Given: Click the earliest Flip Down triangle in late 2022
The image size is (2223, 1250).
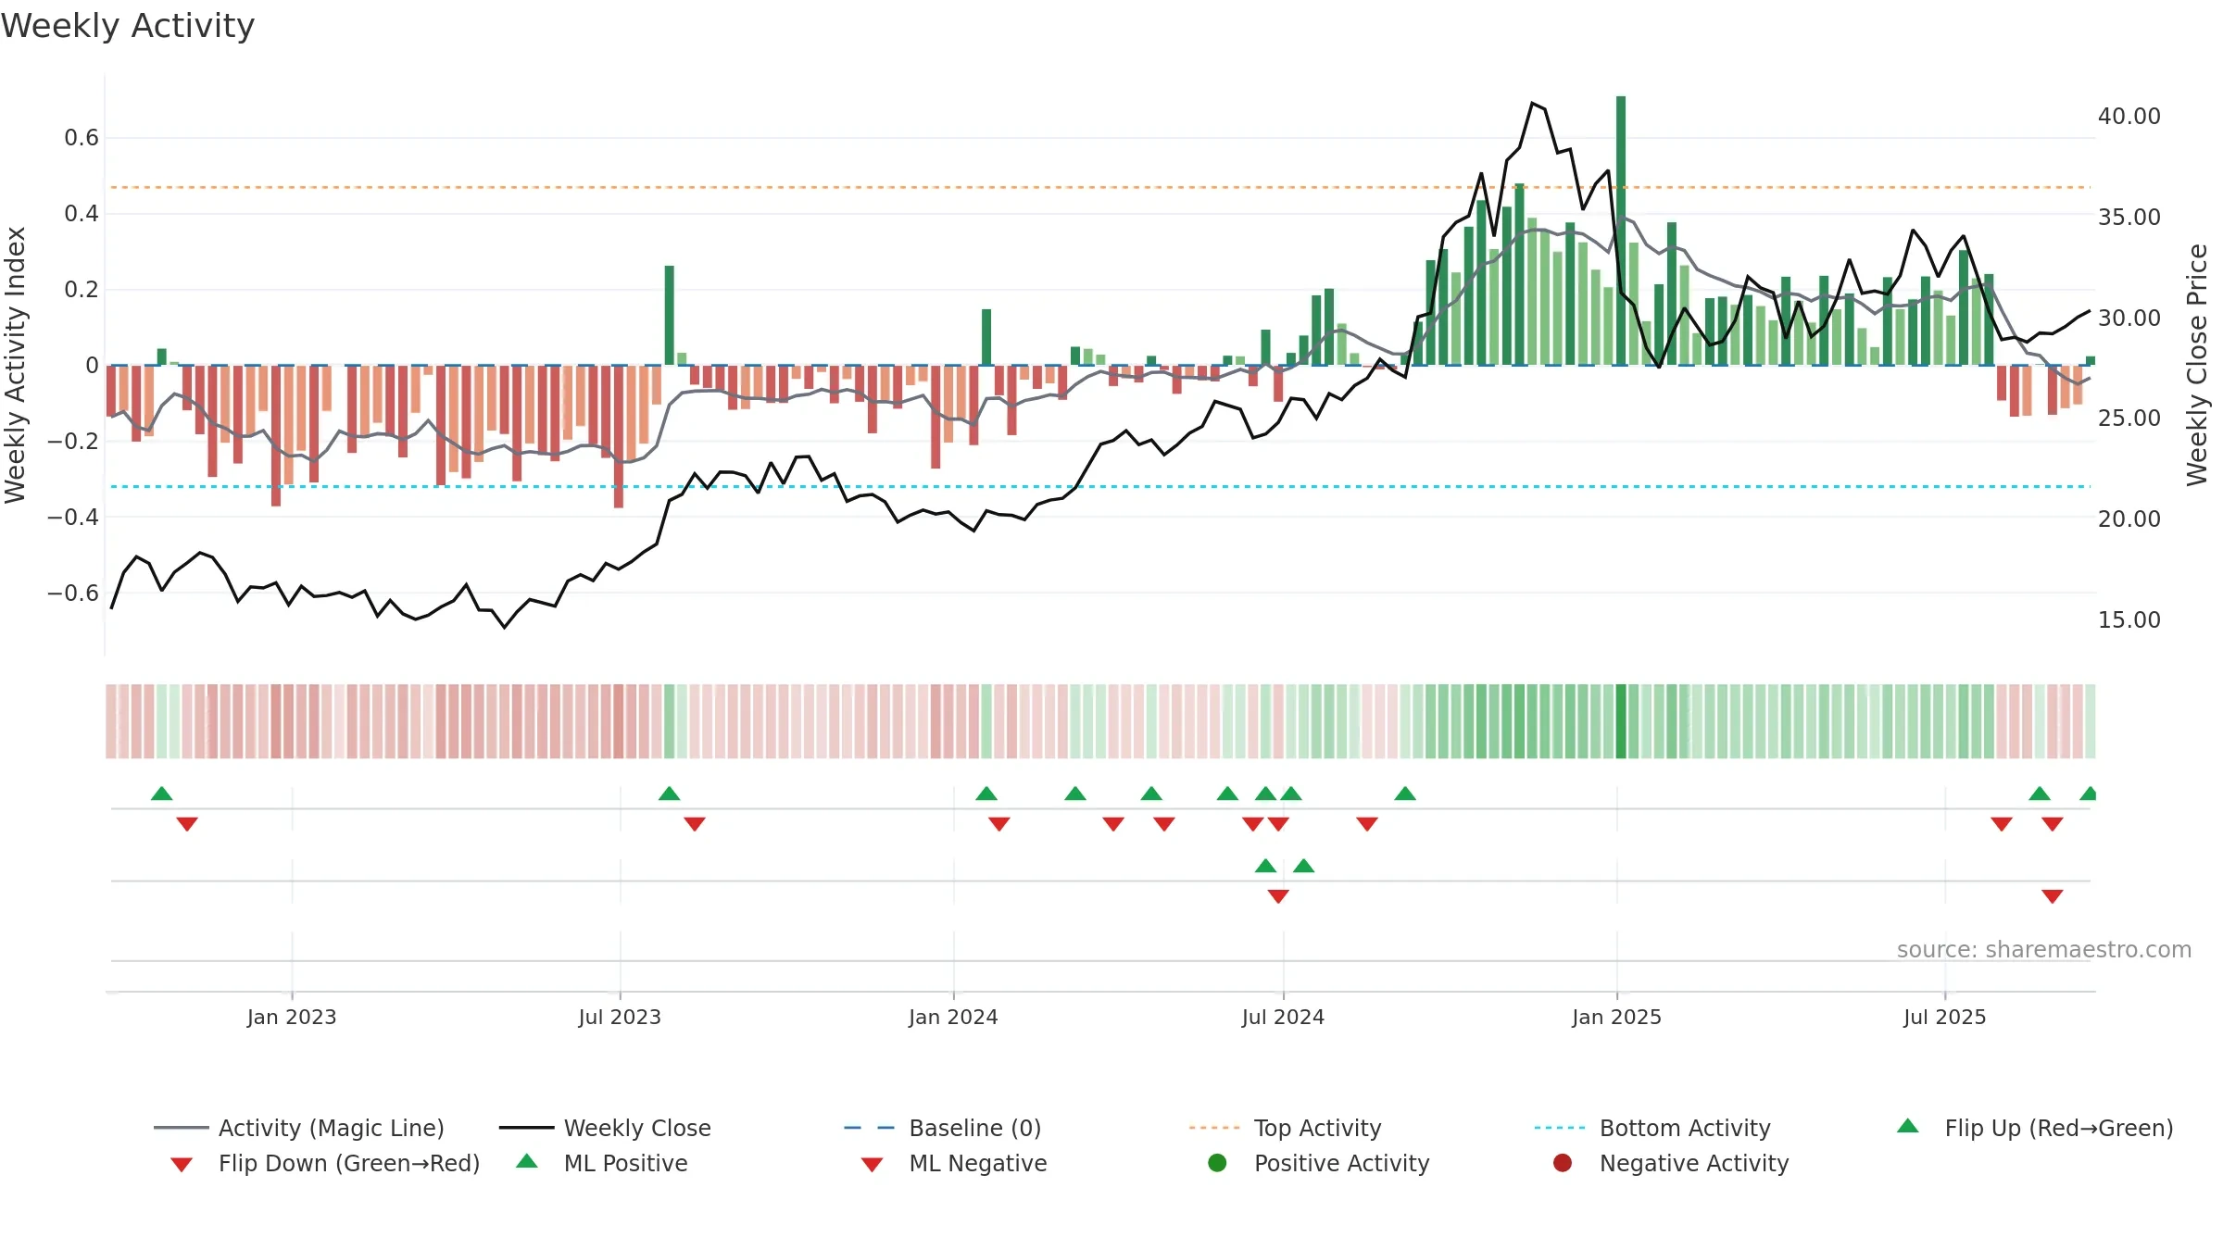Looking at the screenshot, I should [187, 824].
